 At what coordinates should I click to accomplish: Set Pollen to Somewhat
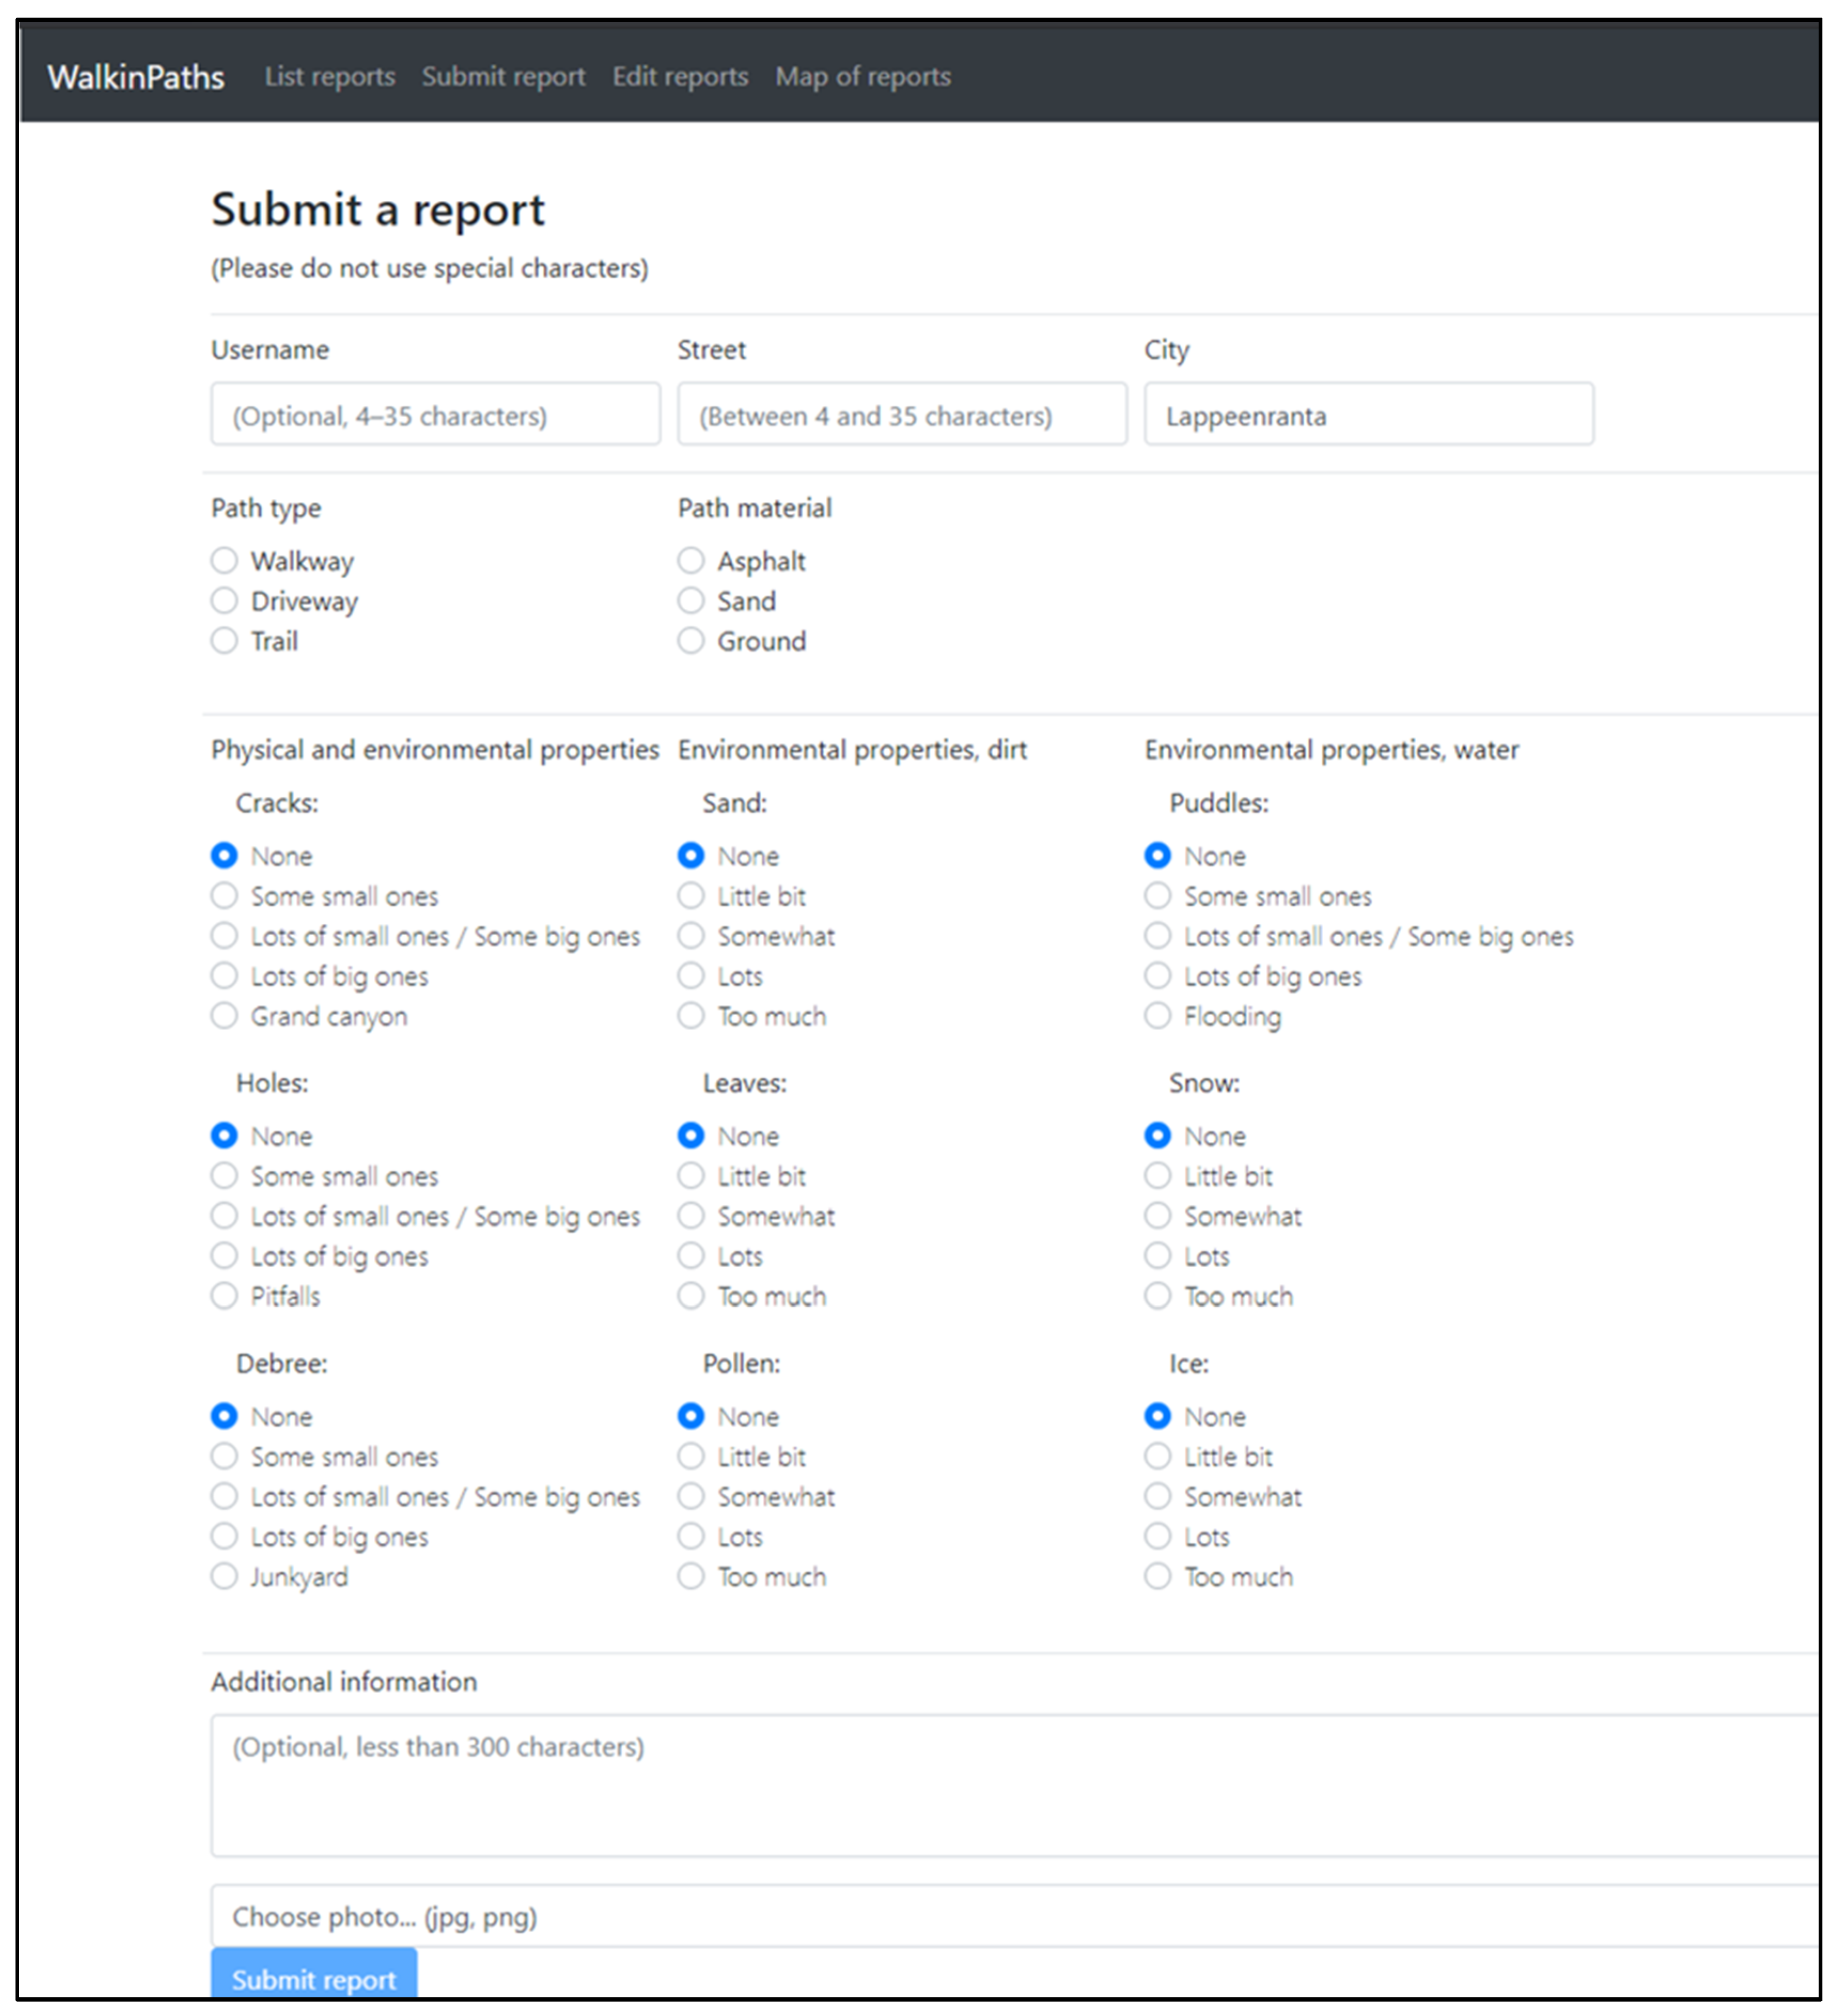tap(691, 1497)
